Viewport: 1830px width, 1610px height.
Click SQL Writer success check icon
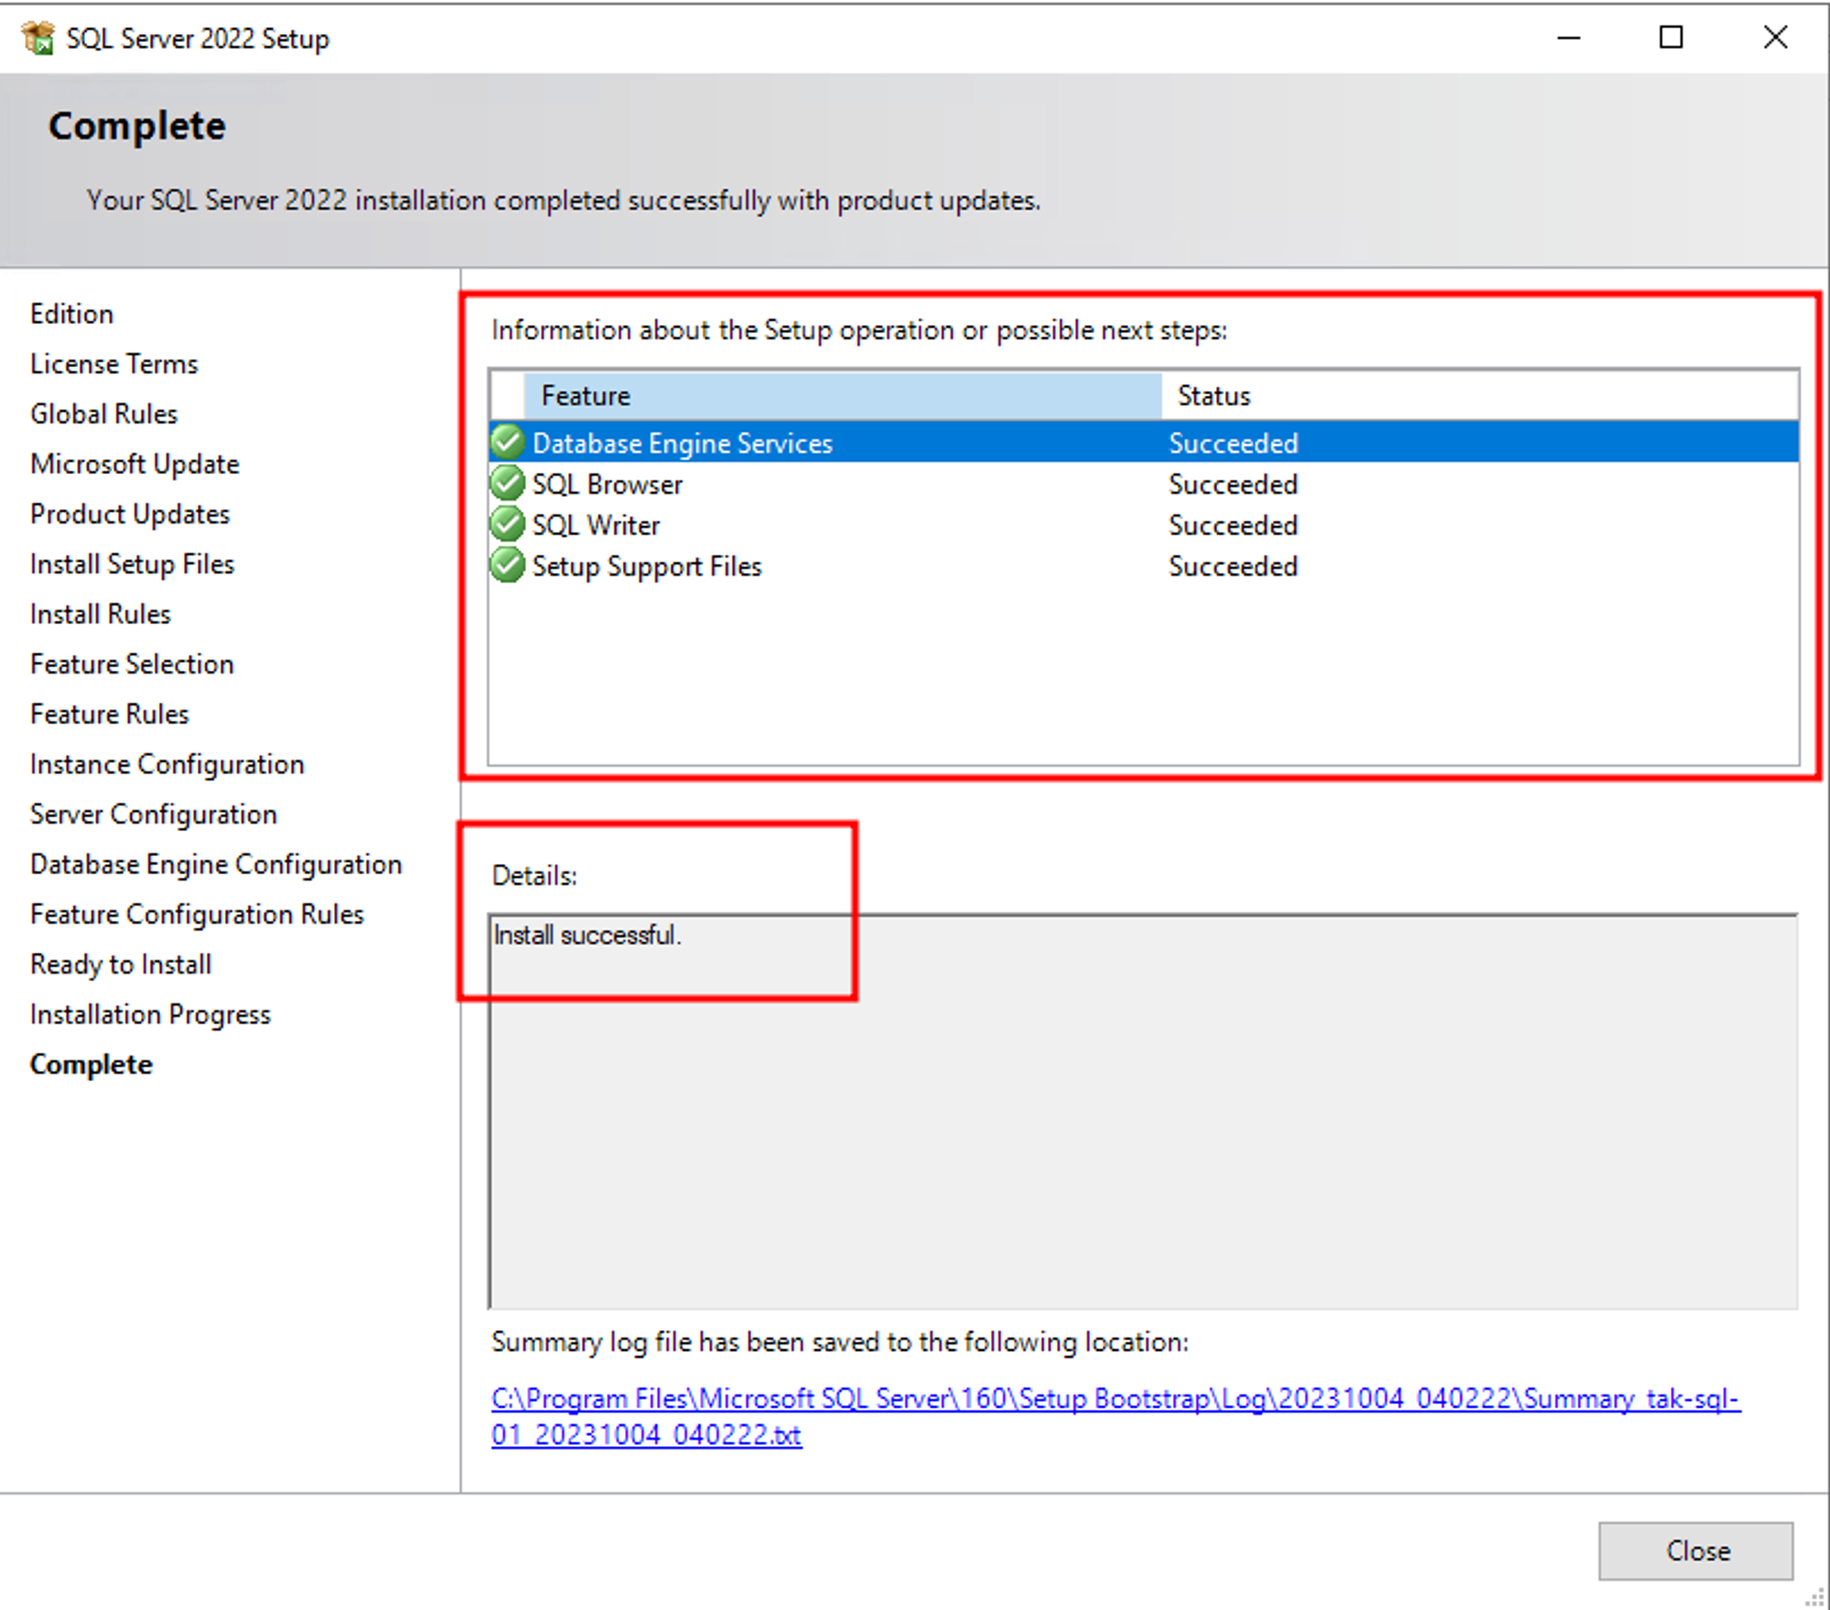[507, 524]
